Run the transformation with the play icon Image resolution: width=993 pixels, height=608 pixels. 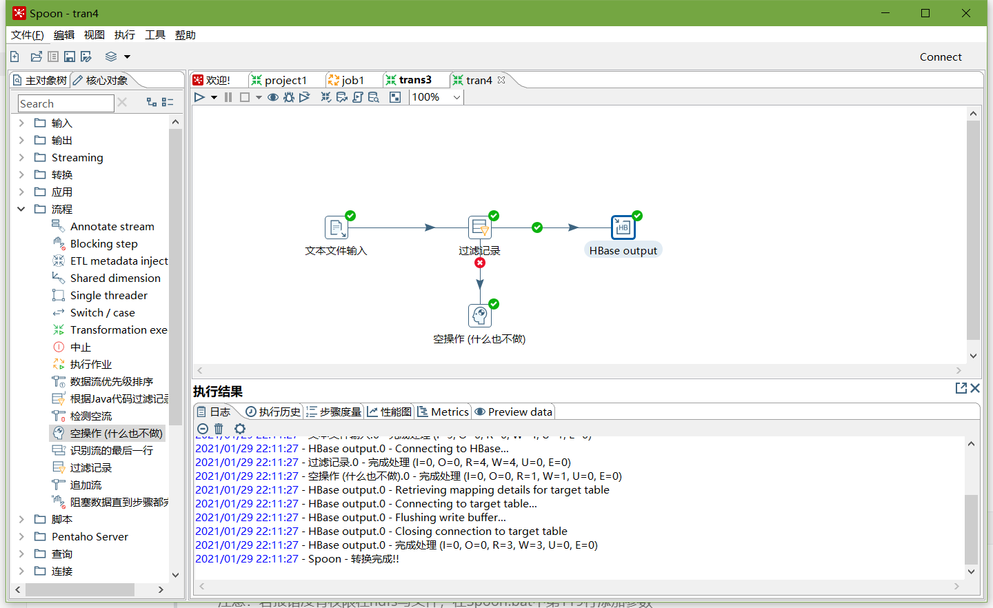199,97
